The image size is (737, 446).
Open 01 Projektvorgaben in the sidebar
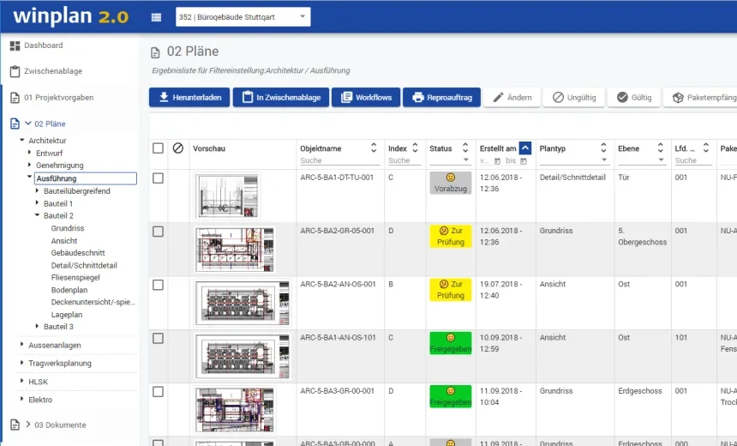pyautogui.click(x=59, y=98)
